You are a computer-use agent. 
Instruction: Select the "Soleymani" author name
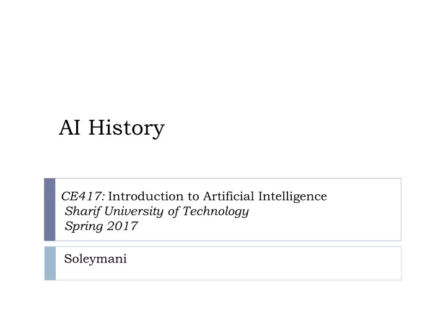tap(95, 259)
